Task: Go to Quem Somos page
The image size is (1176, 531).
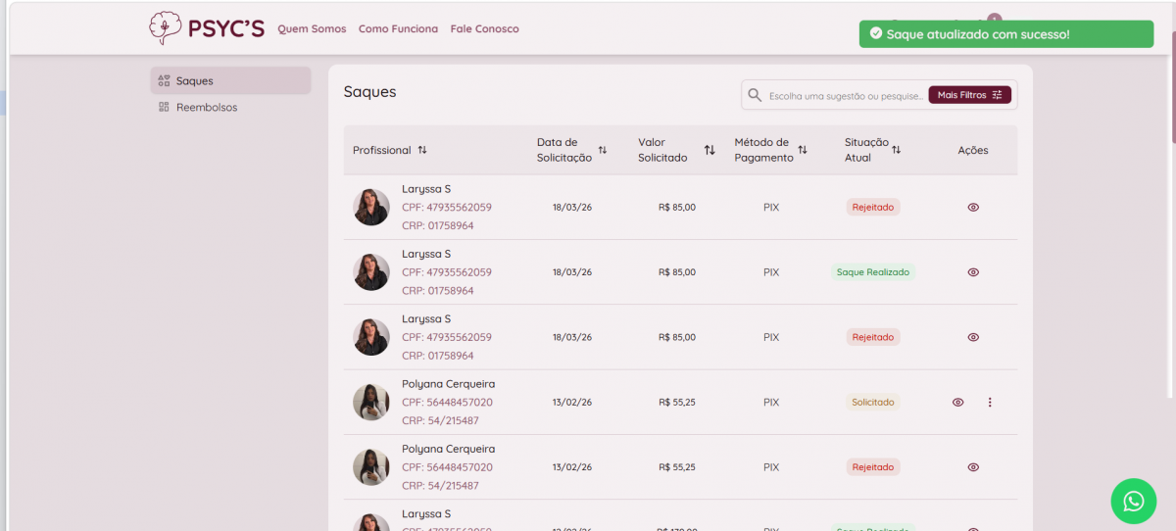Action: click(312, 28)
